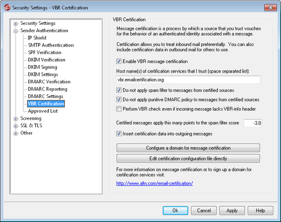Screen dimensions: 281x222
Task: Click the certification services host name field
Action: click(x=188, y=80)
